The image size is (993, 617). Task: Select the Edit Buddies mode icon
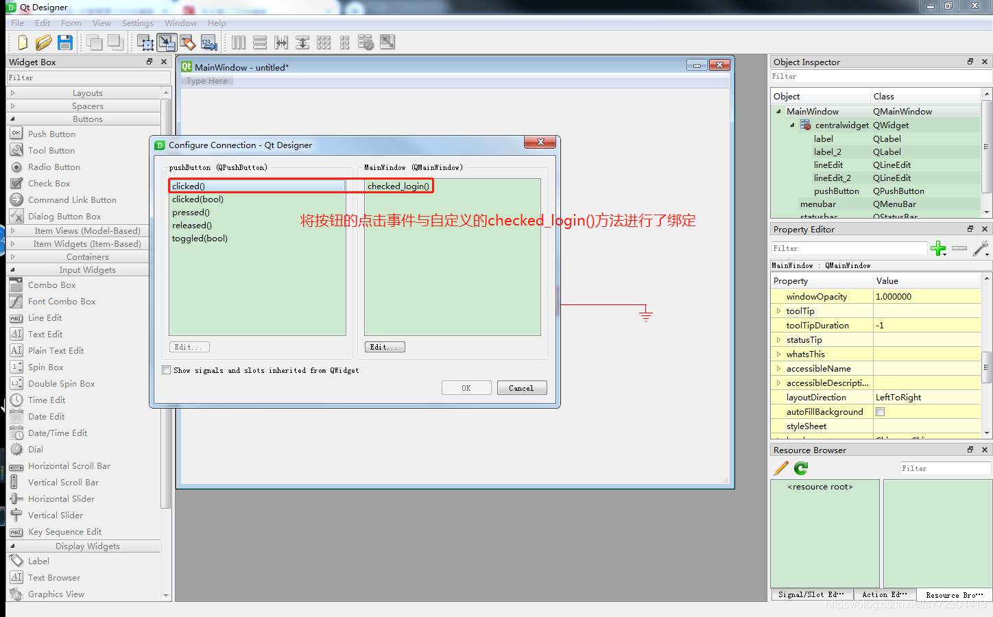188,43
